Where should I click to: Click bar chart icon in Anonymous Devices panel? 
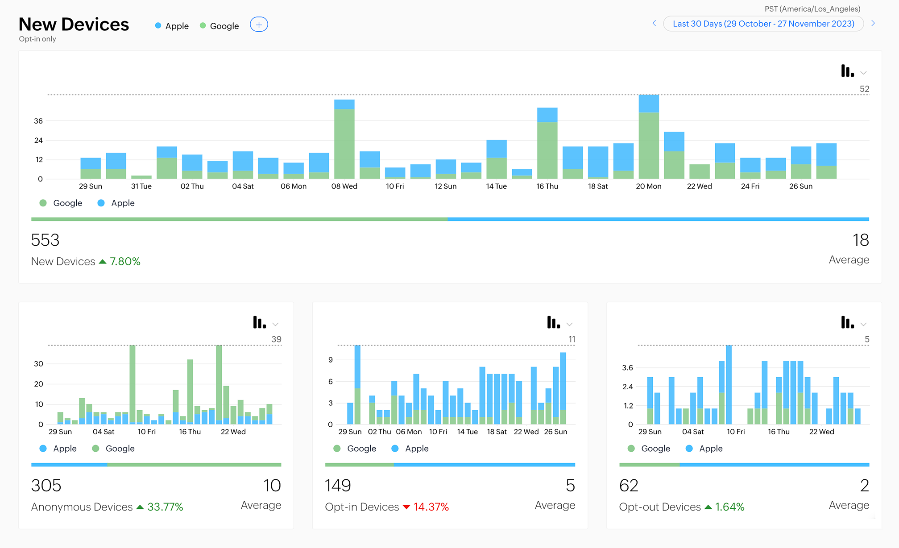(x=259, y=322)
